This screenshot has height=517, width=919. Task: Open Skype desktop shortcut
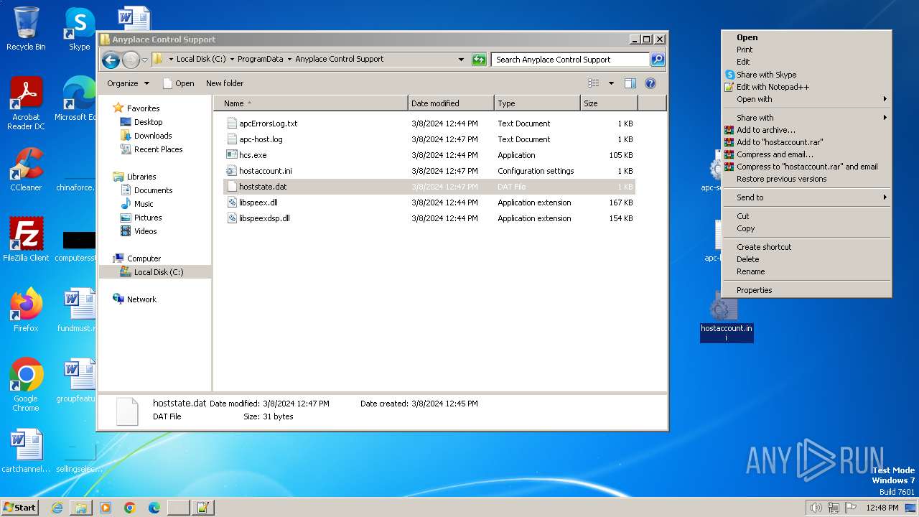coord(79,29)
